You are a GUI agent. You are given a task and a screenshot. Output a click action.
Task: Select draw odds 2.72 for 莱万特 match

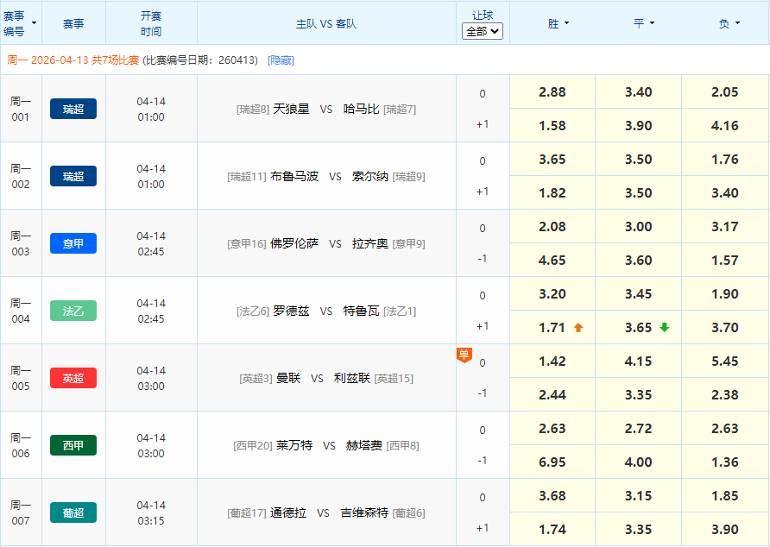click(639, 428)
